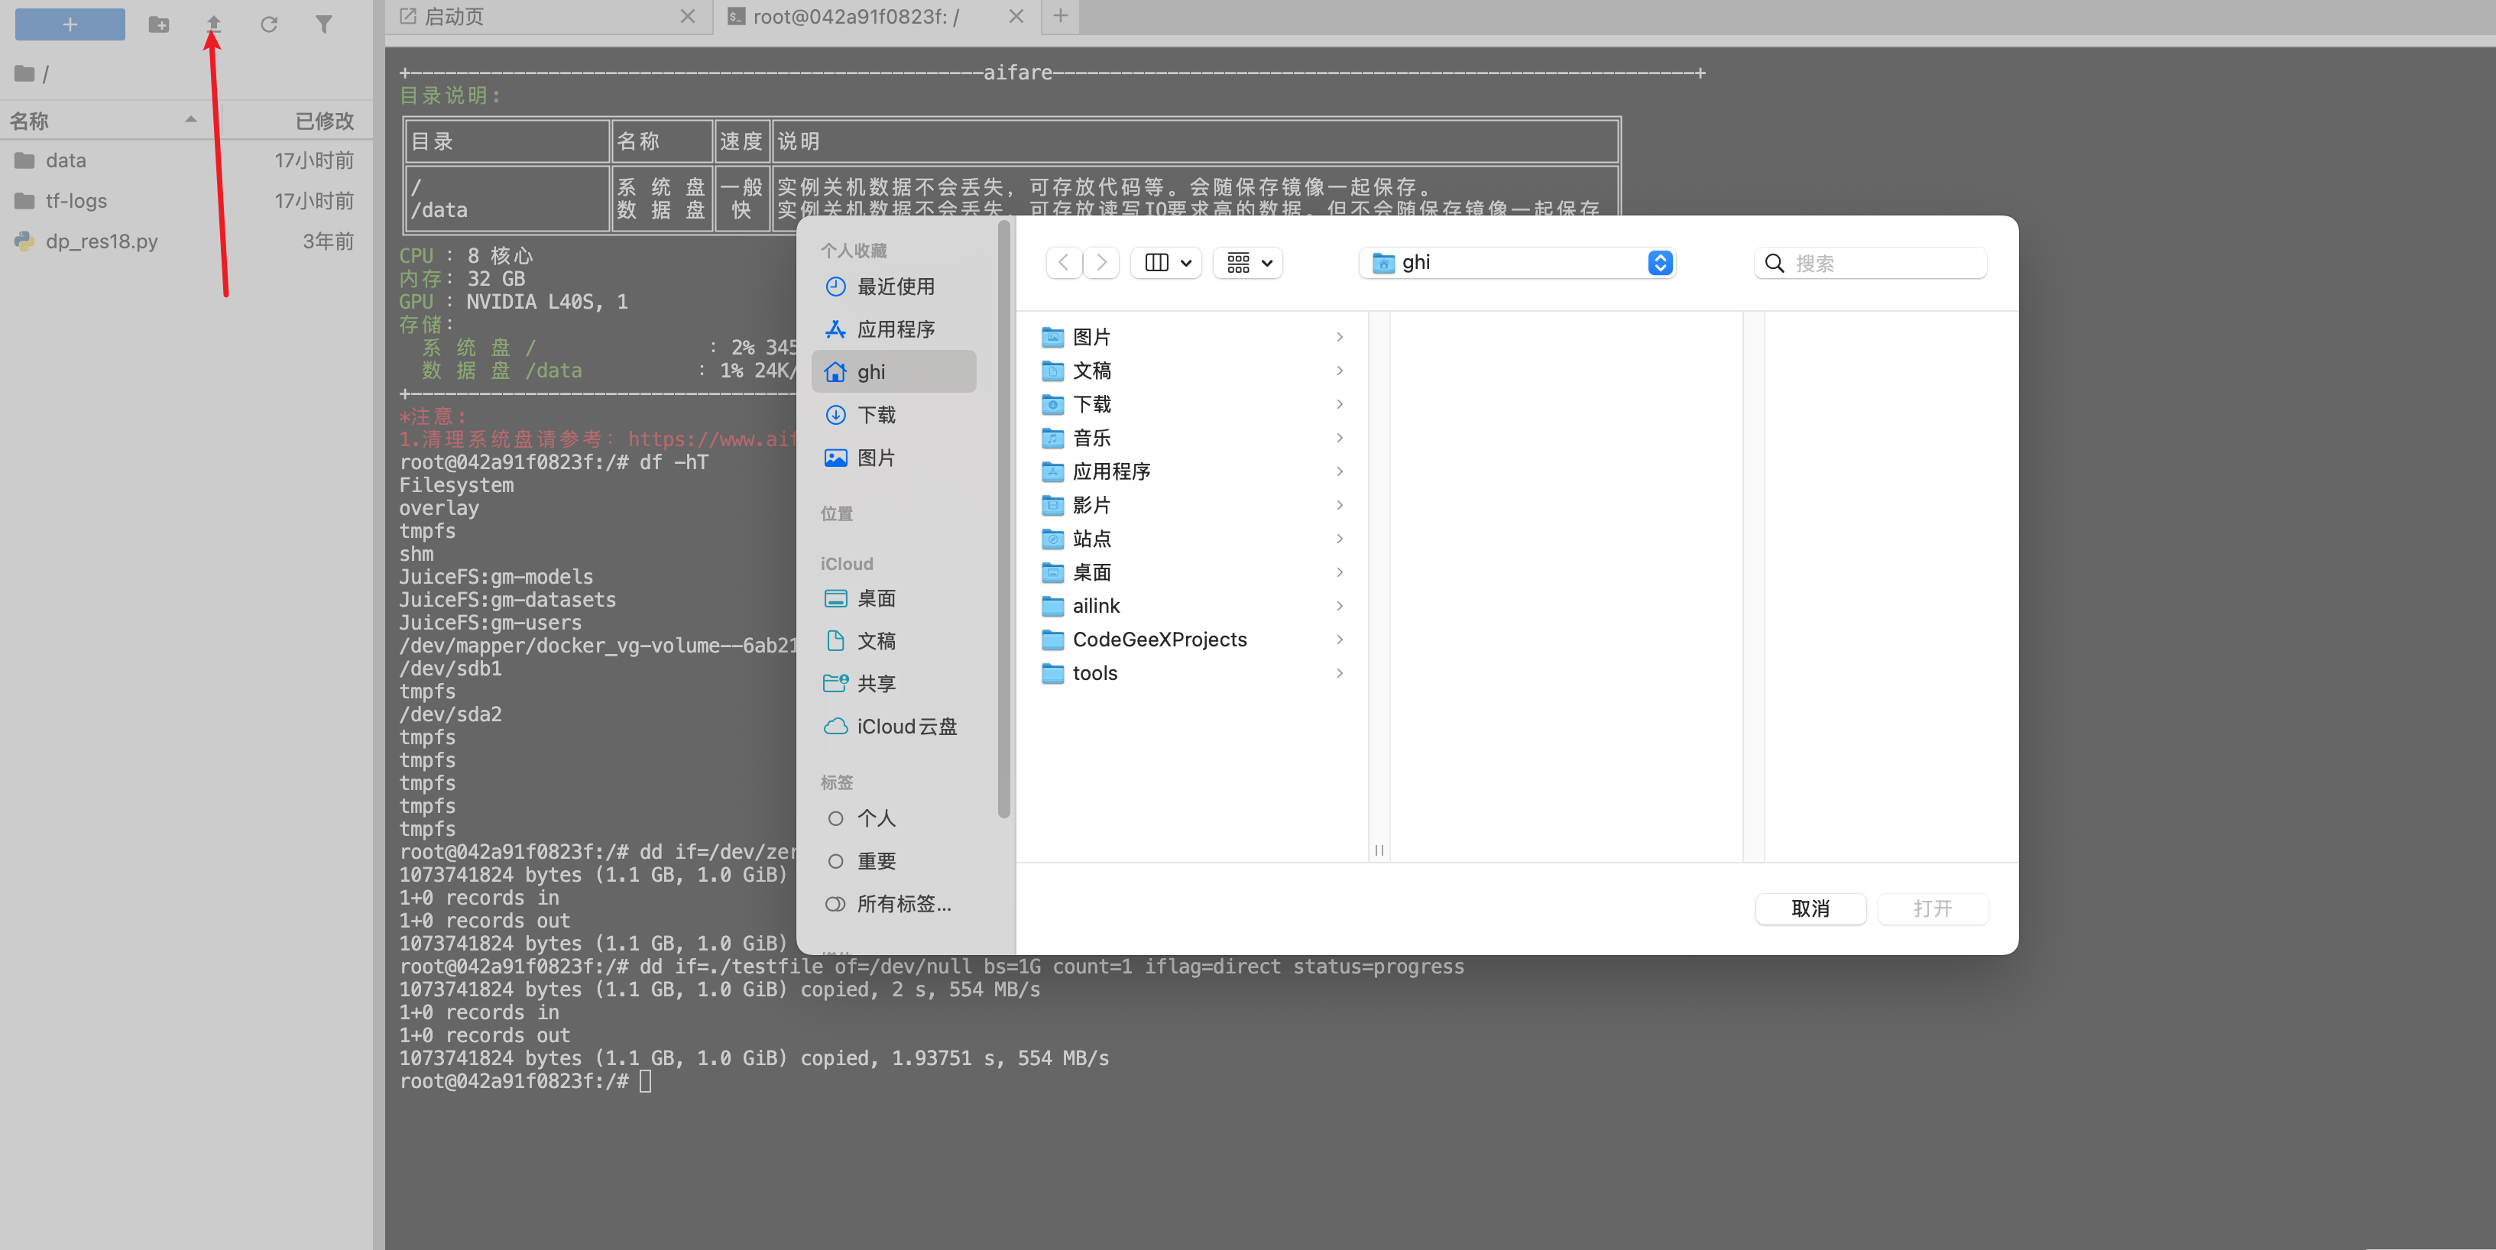Select the Important tag circle

pos(835,861)
